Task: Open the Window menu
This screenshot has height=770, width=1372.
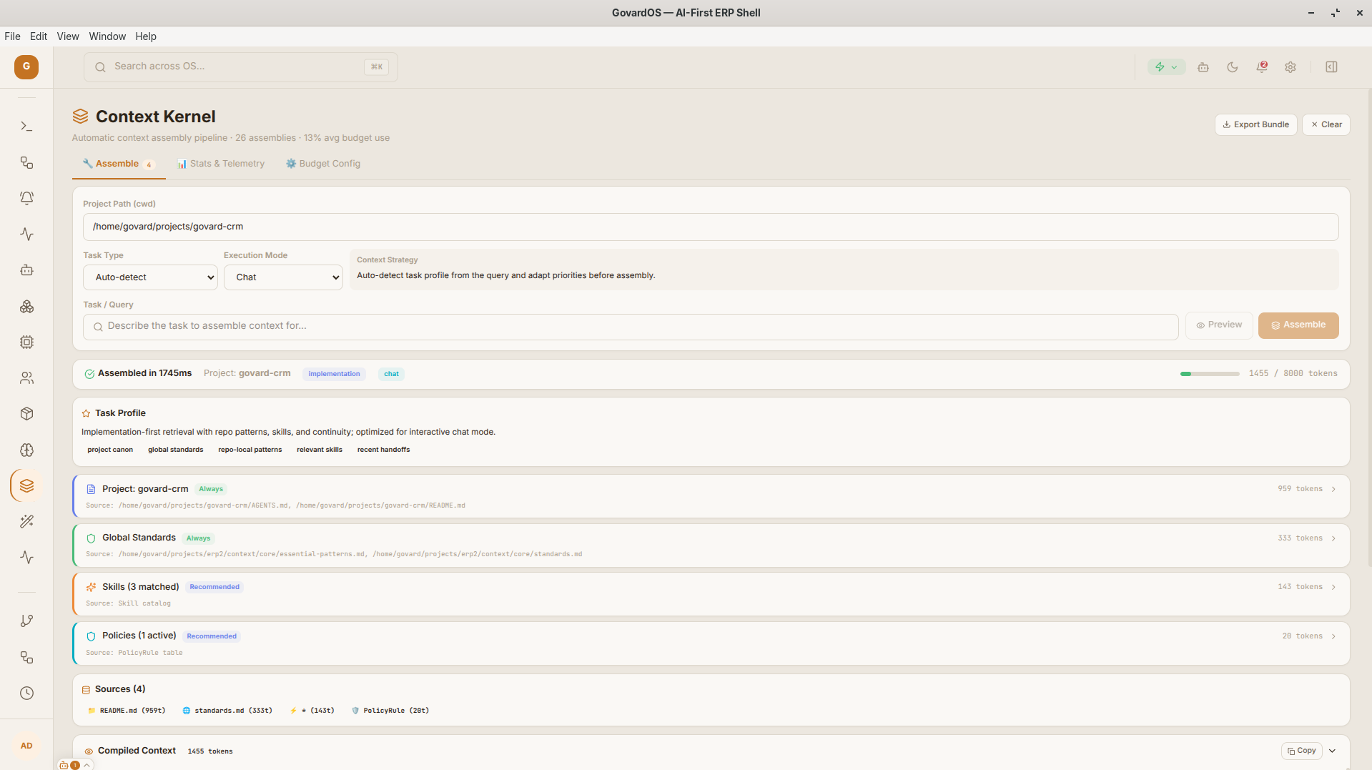Action: click(x=107, y=36)
